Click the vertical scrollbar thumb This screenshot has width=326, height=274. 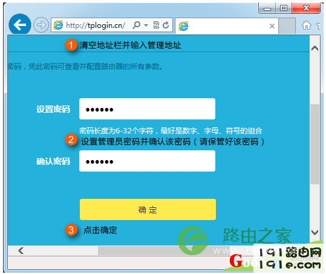315,144
